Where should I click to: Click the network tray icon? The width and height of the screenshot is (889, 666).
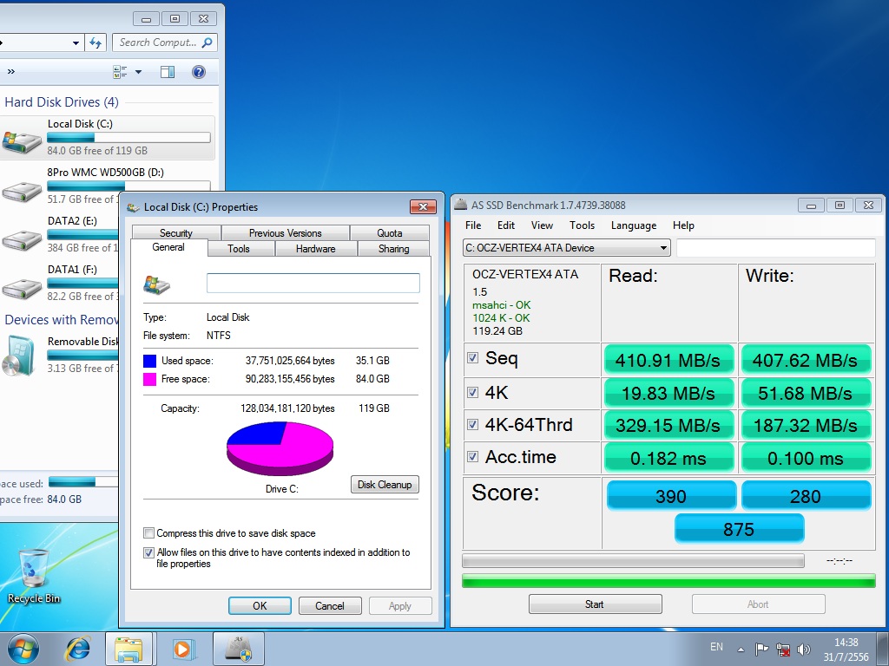click(x=783, y=649)
